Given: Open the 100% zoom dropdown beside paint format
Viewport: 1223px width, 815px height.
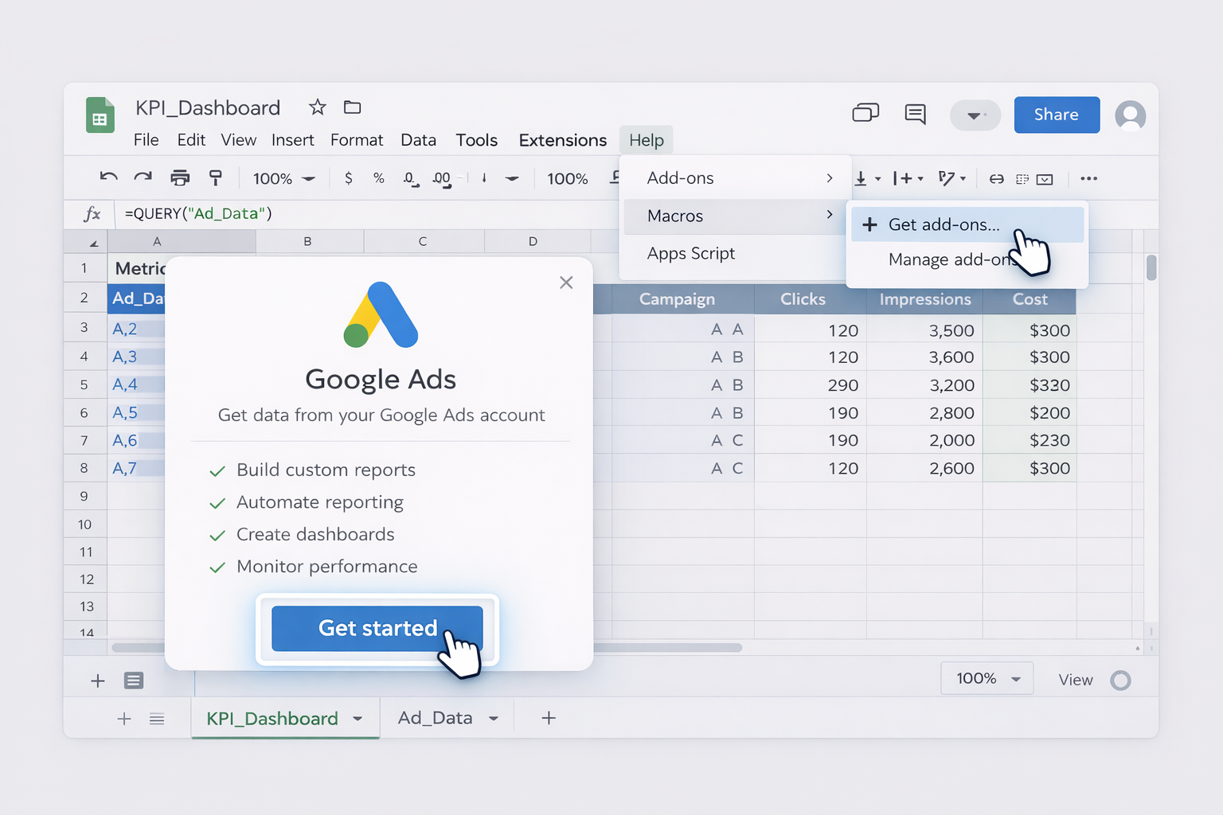Looking at the screenshot, I should tap(284, 178).
